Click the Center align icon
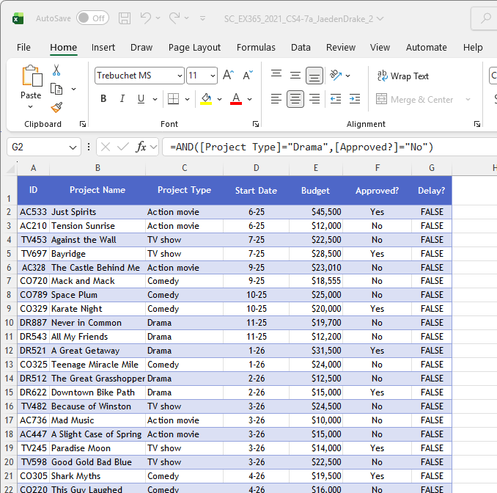The image size is (497, 493). click(295, 99)
